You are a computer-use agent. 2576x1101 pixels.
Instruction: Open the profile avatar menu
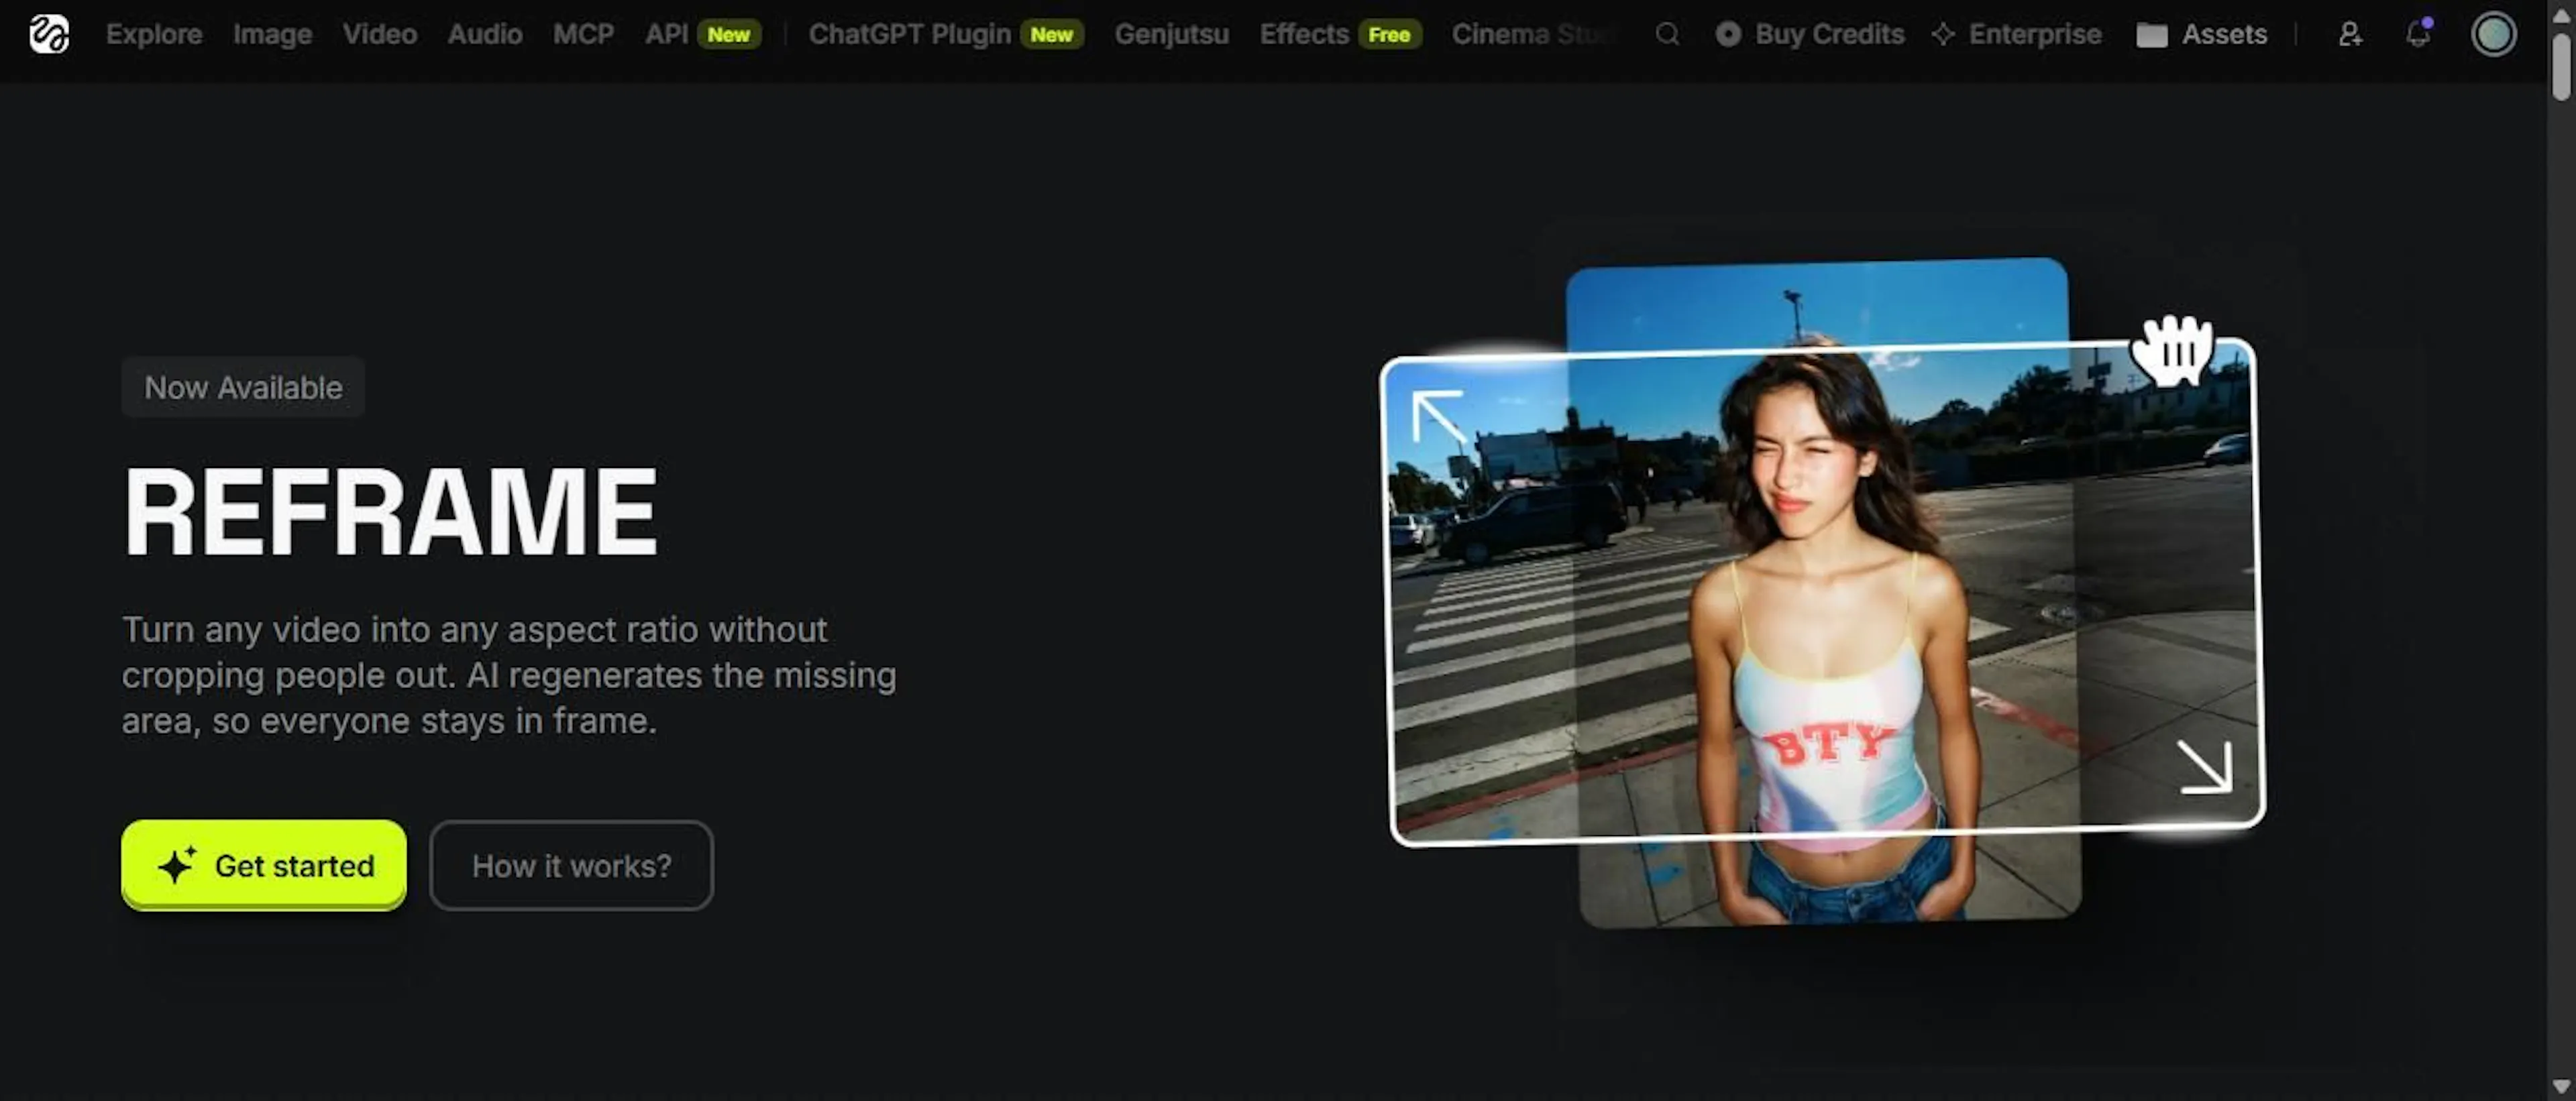(2493, 34)
